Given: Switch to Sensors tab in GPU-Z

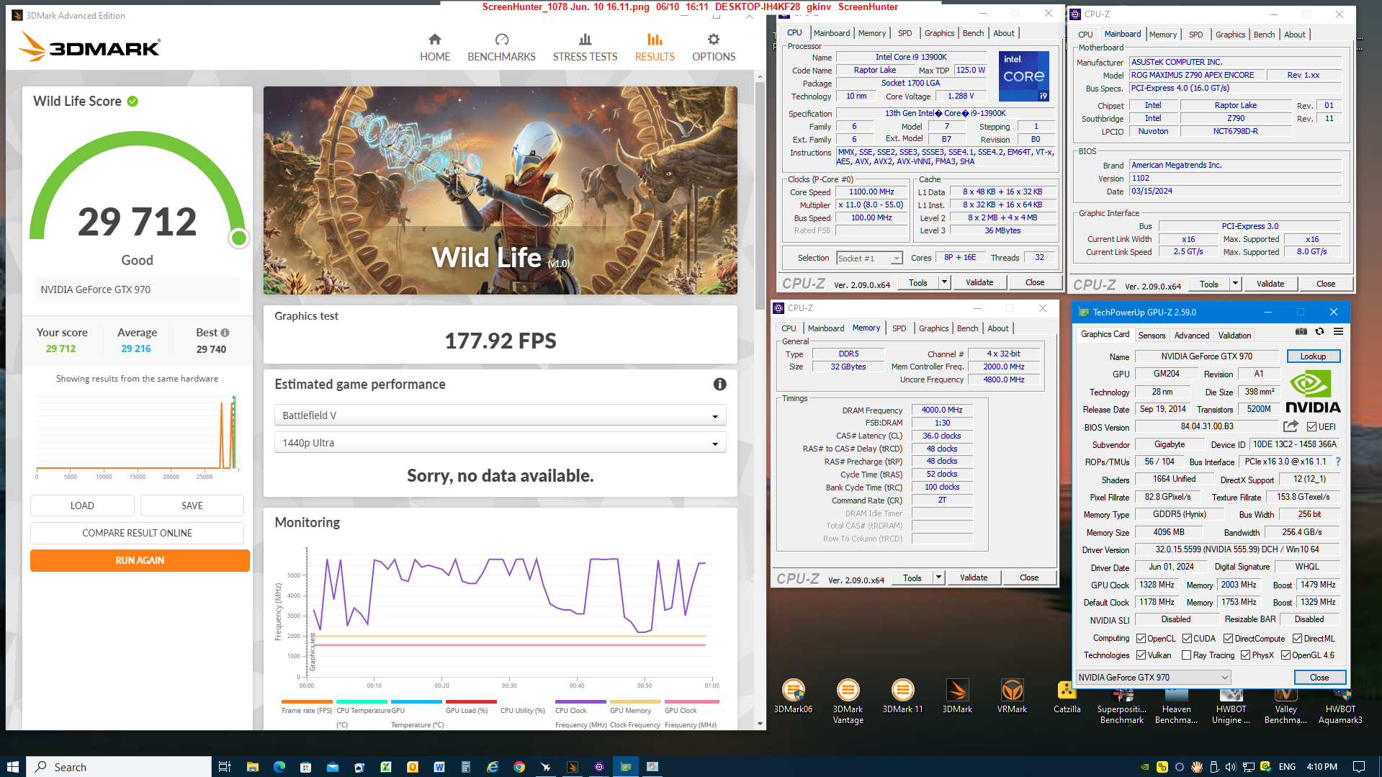Looking at the screenshot, I should click(1152, 336).
